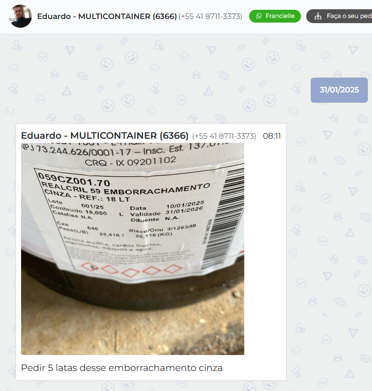This screenshot has height=391, width=372.
Task: Click the phone number inside the message bubble
Action: click(x=224, y=136)
